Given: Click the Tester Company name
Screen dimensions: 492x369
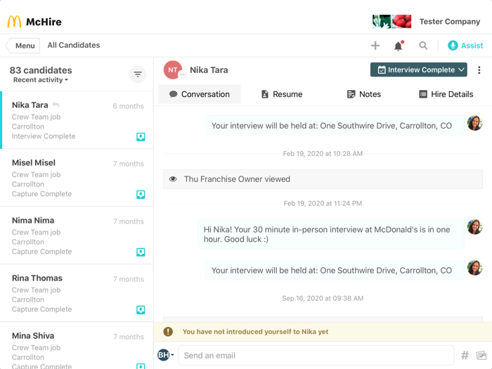Looking at the screenshot, I should pyautogui.click(x=450, y=22).
